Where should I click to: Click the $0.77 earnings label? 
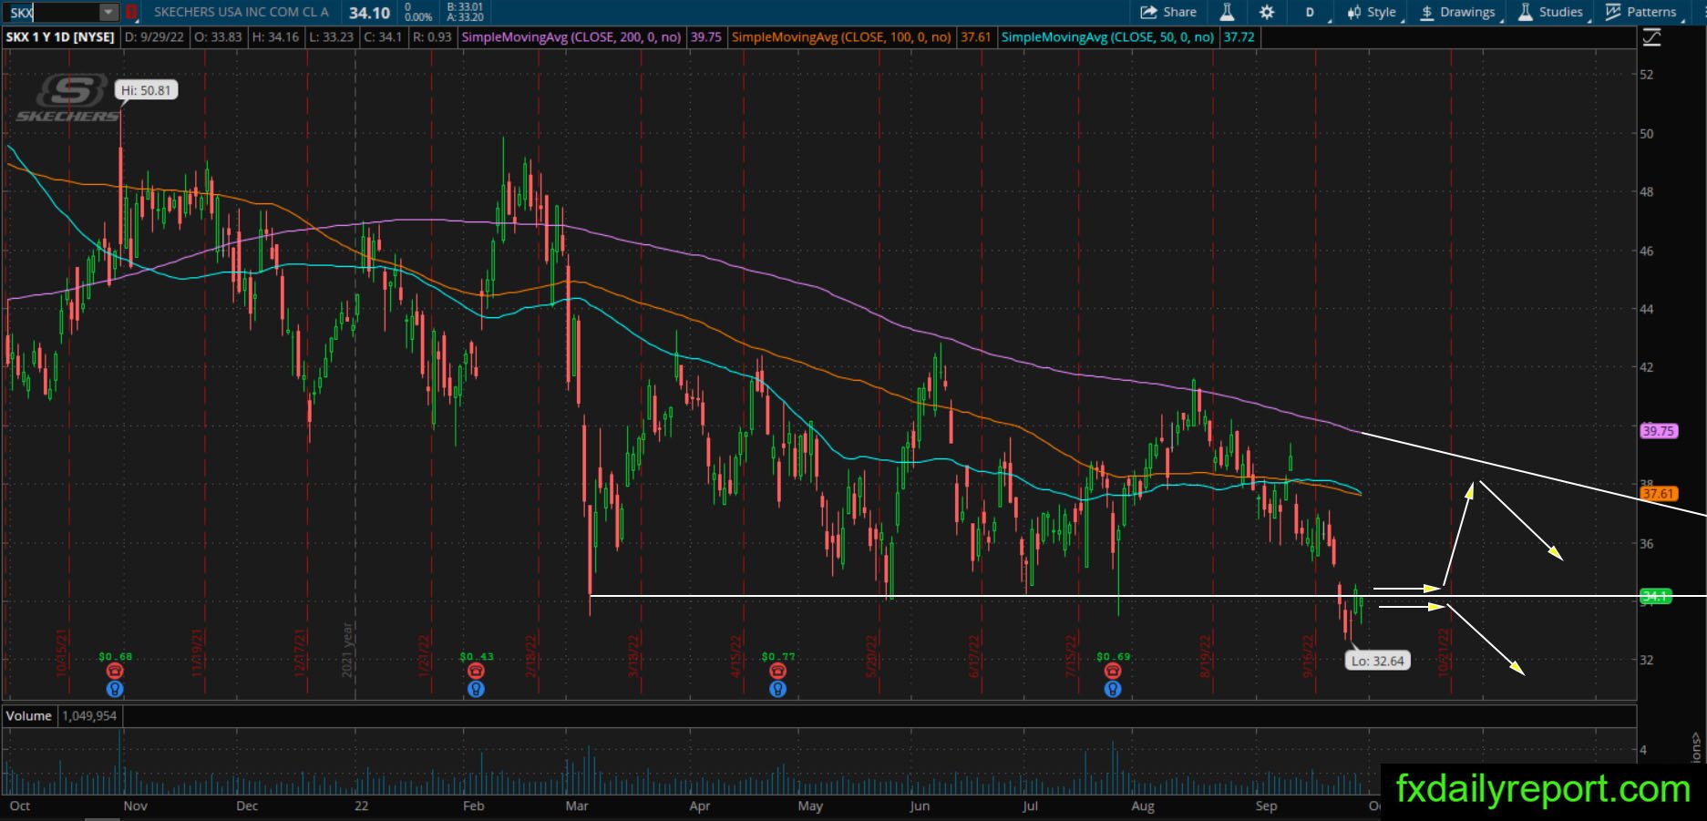click(778, 656)
